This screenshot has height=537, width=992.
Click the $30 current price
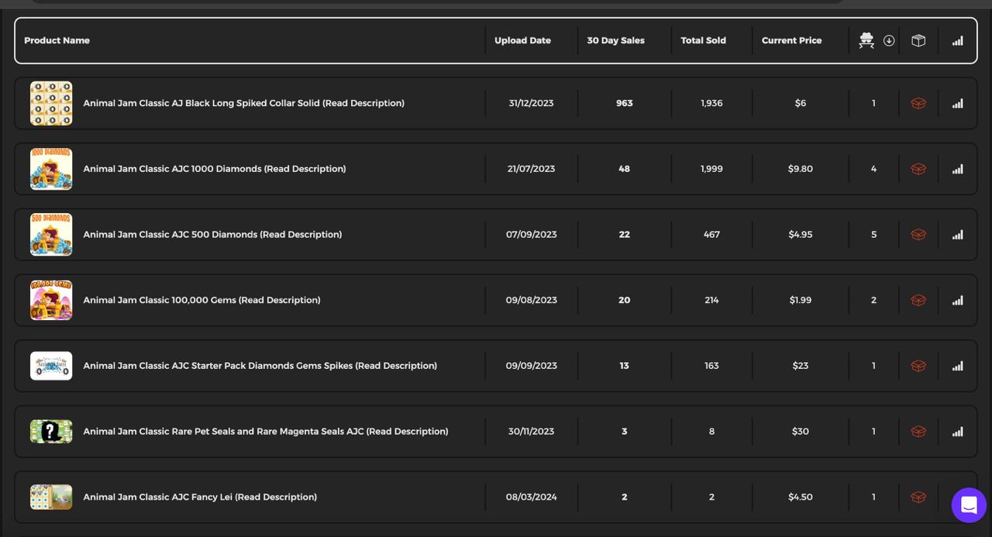click(x=801, y=432)
